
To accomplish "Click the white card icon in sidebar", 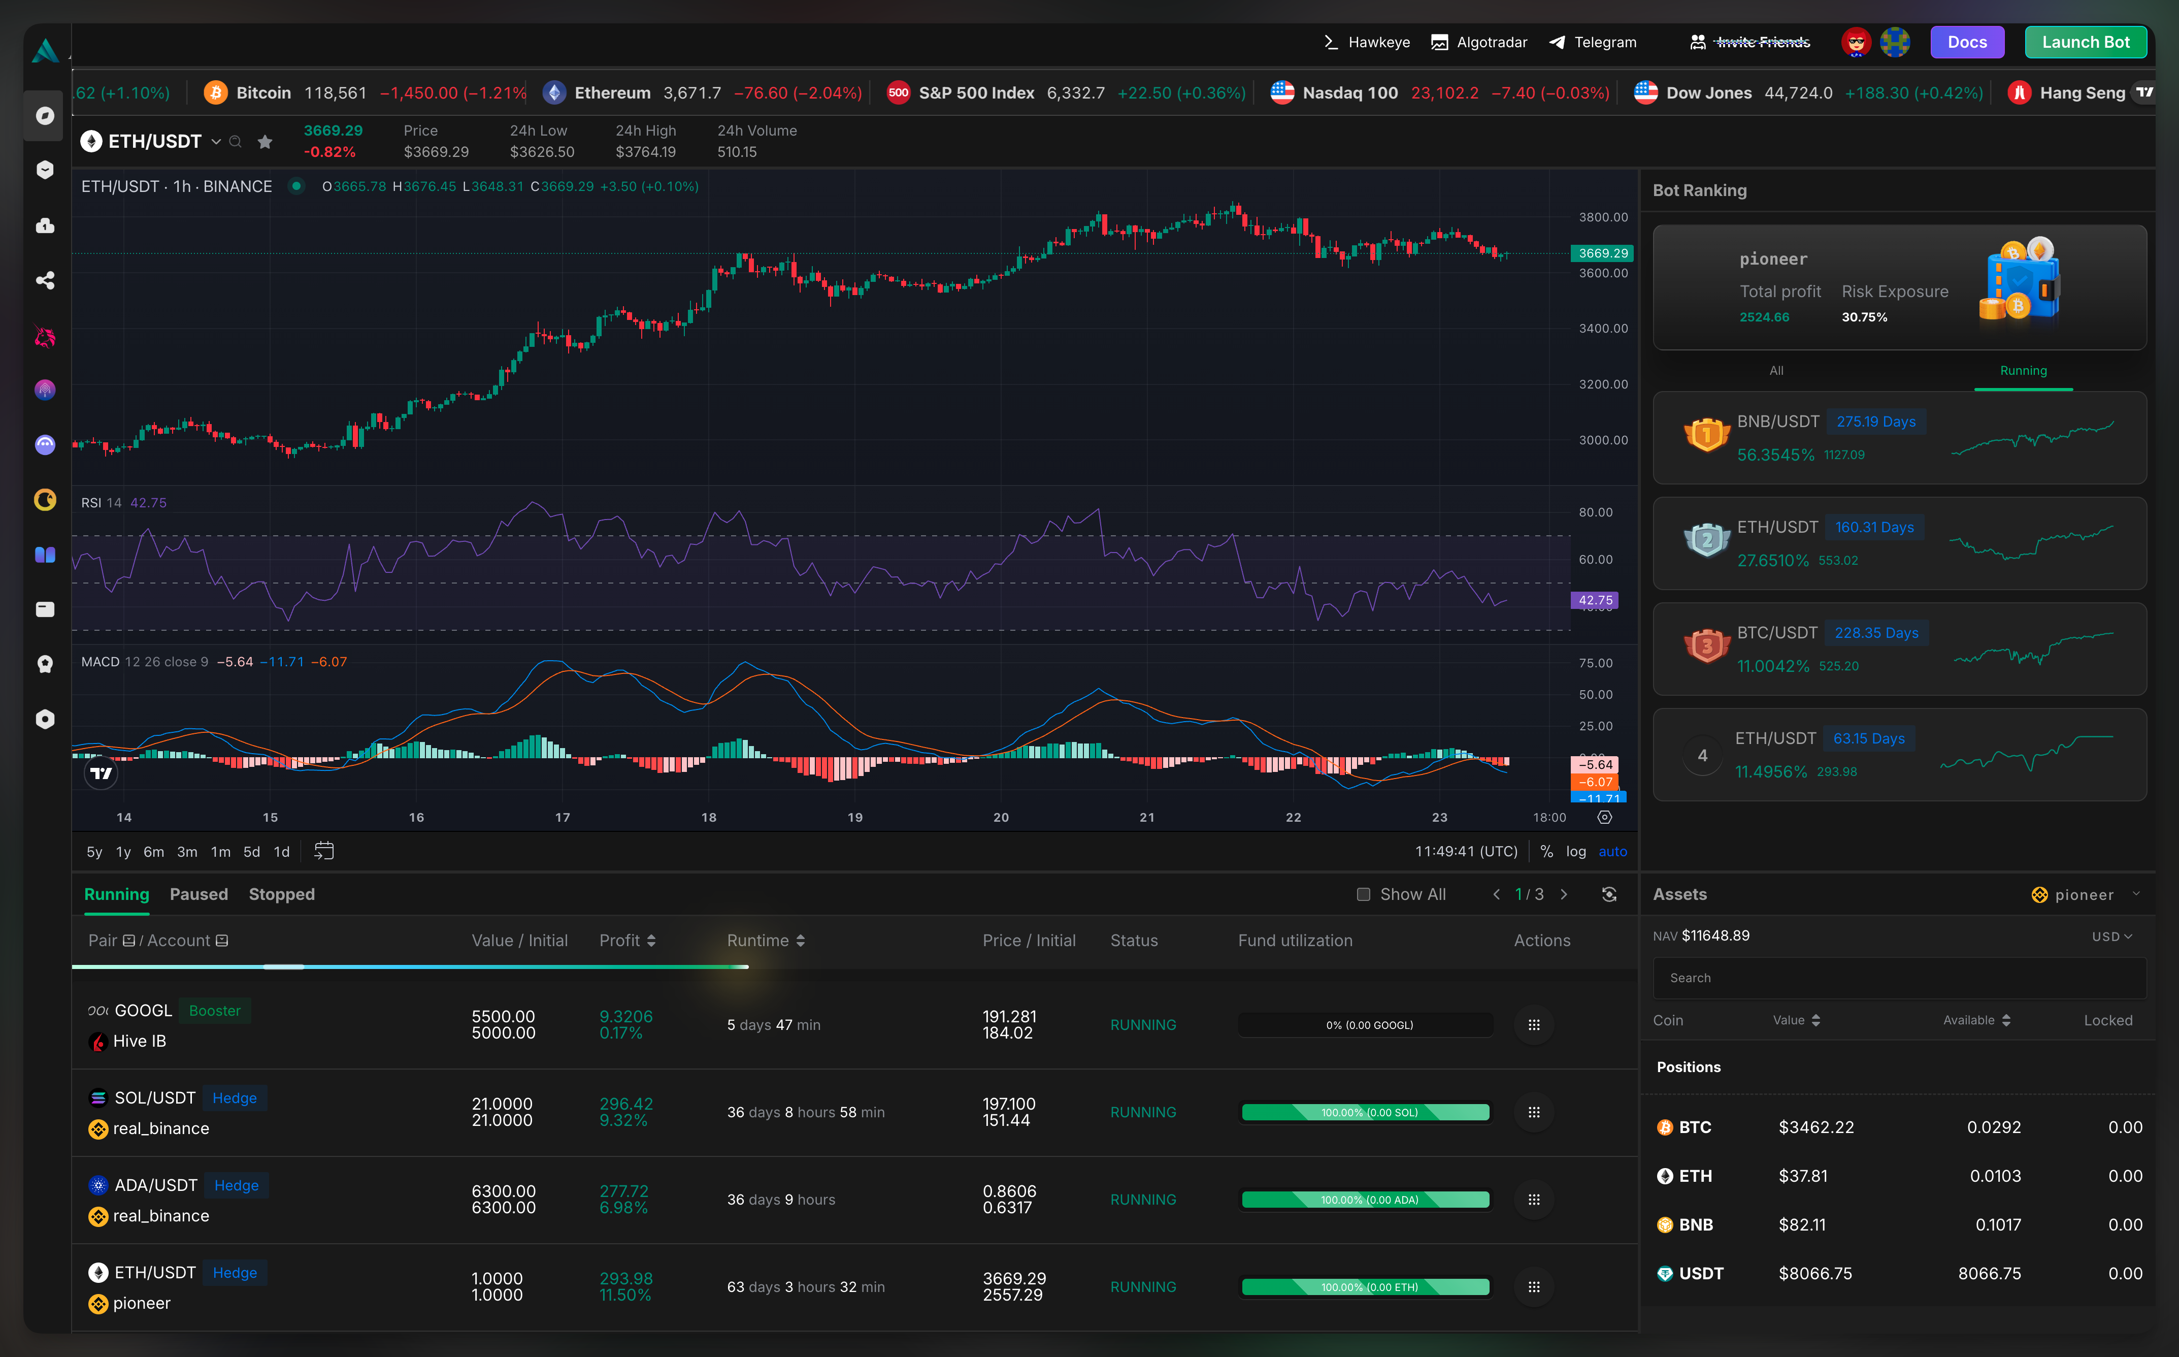I will (x=45, y=609).
